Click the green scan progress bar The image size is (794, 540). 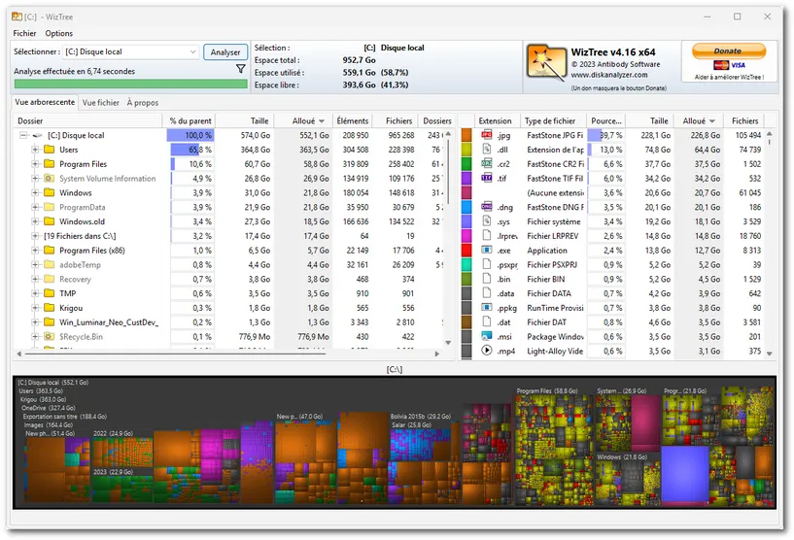tap(130, 84)
